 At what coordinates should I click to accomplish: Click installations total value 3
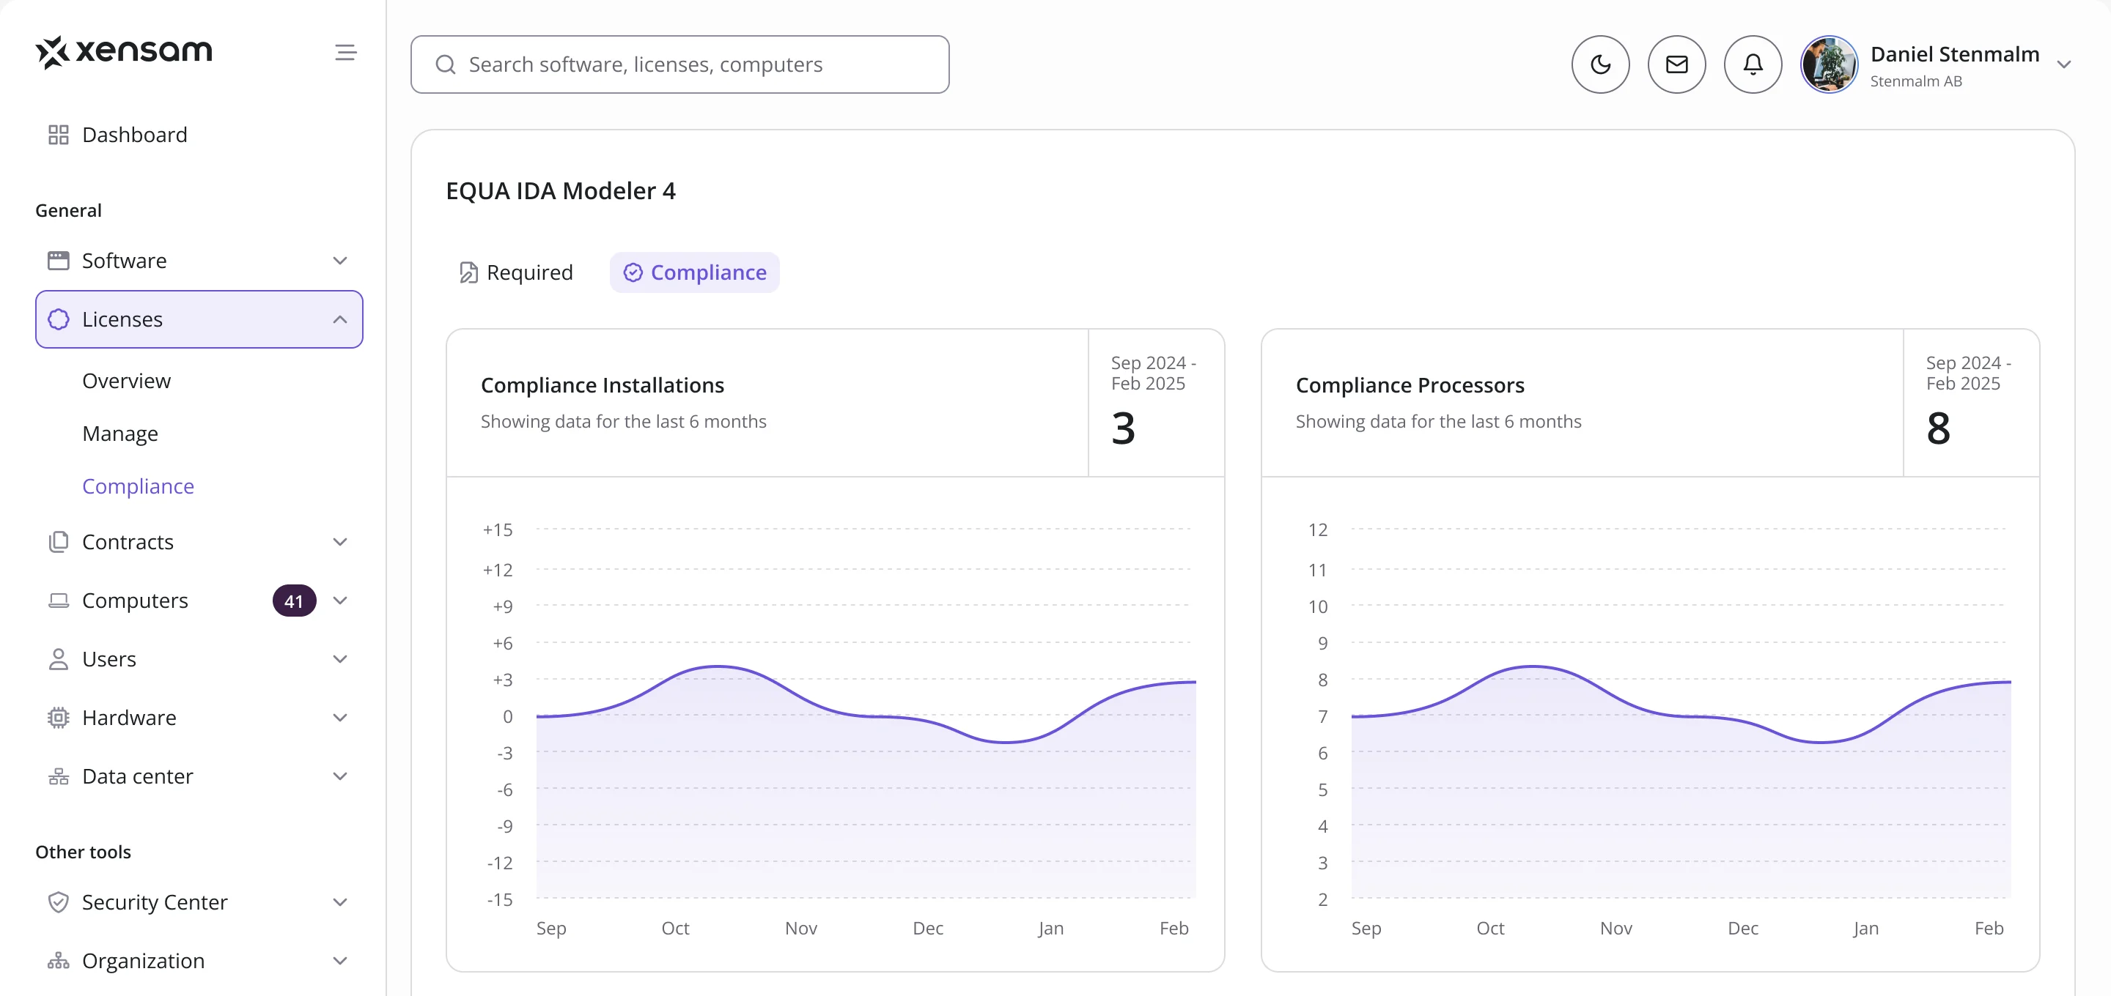pos(1123,428)
